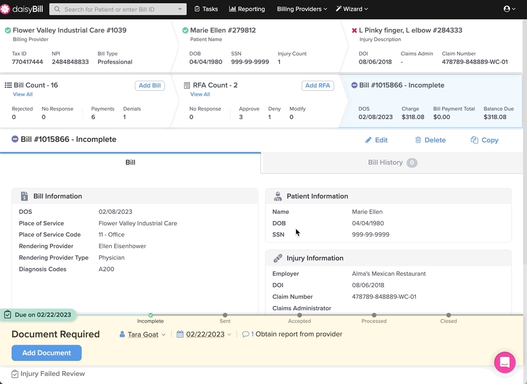527x384 pixels.
Task: Click the Accepted step marker
Action: click(x=300, y=315)
